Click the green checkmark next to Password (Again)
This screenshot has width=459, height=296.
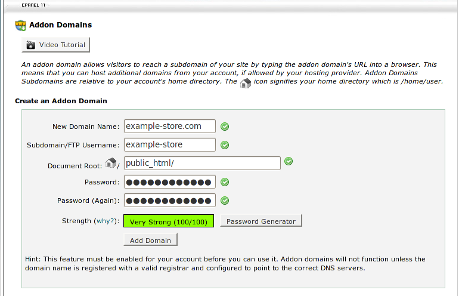(225, 201)
